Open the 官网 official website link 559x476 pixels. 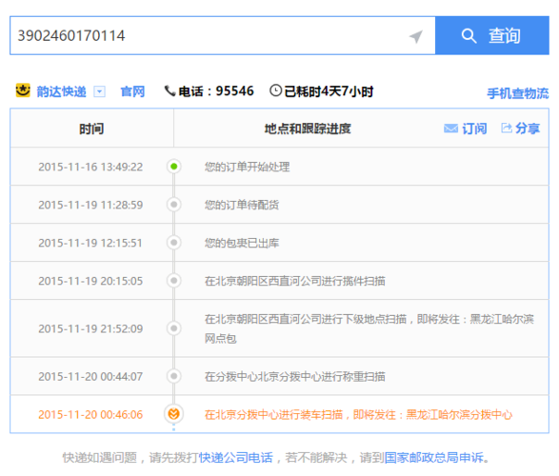132,91
